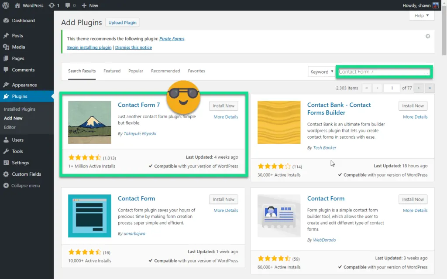447x279 pixels.
Task: Click the Contact Bank yellow waves thumbnail
Action: pos(279,122)
